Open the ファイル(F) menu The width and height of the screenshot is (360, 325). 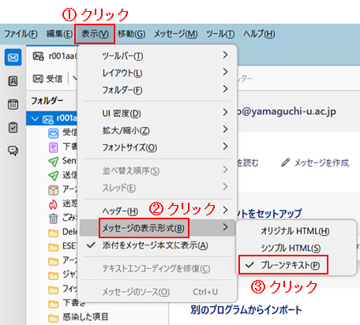point(21,34)
